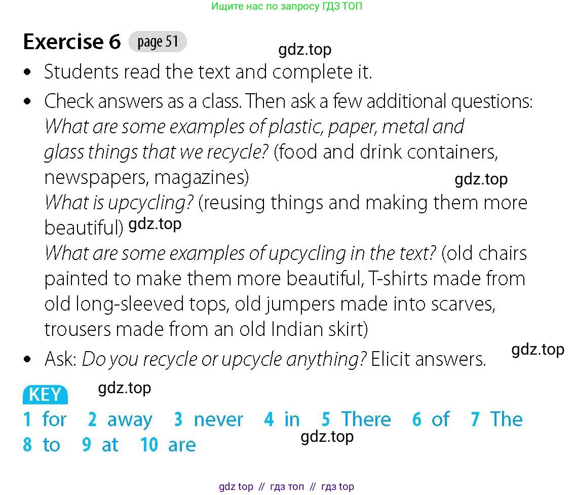574x495 pixels.
Task: Click answer '6 of' in the key
Action: (431, 419)
